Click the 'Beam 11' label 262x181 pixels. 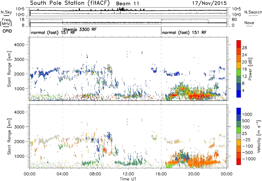(x=128, y=4)
